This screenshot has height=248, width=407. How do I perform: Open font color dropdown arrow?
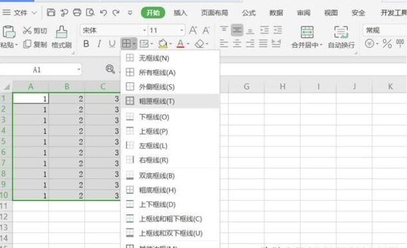188,44
